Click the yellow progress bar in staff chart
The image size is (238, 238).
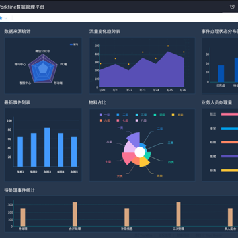tap(229, 171)
